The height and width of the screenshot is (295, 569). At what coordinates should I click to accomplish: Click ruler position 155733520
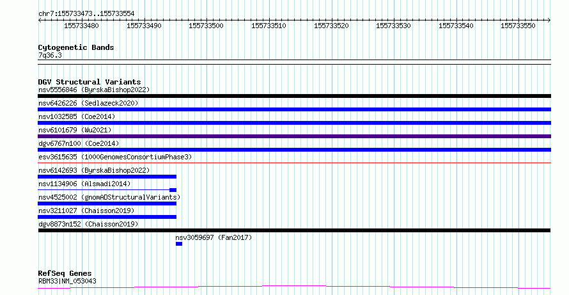331,26
